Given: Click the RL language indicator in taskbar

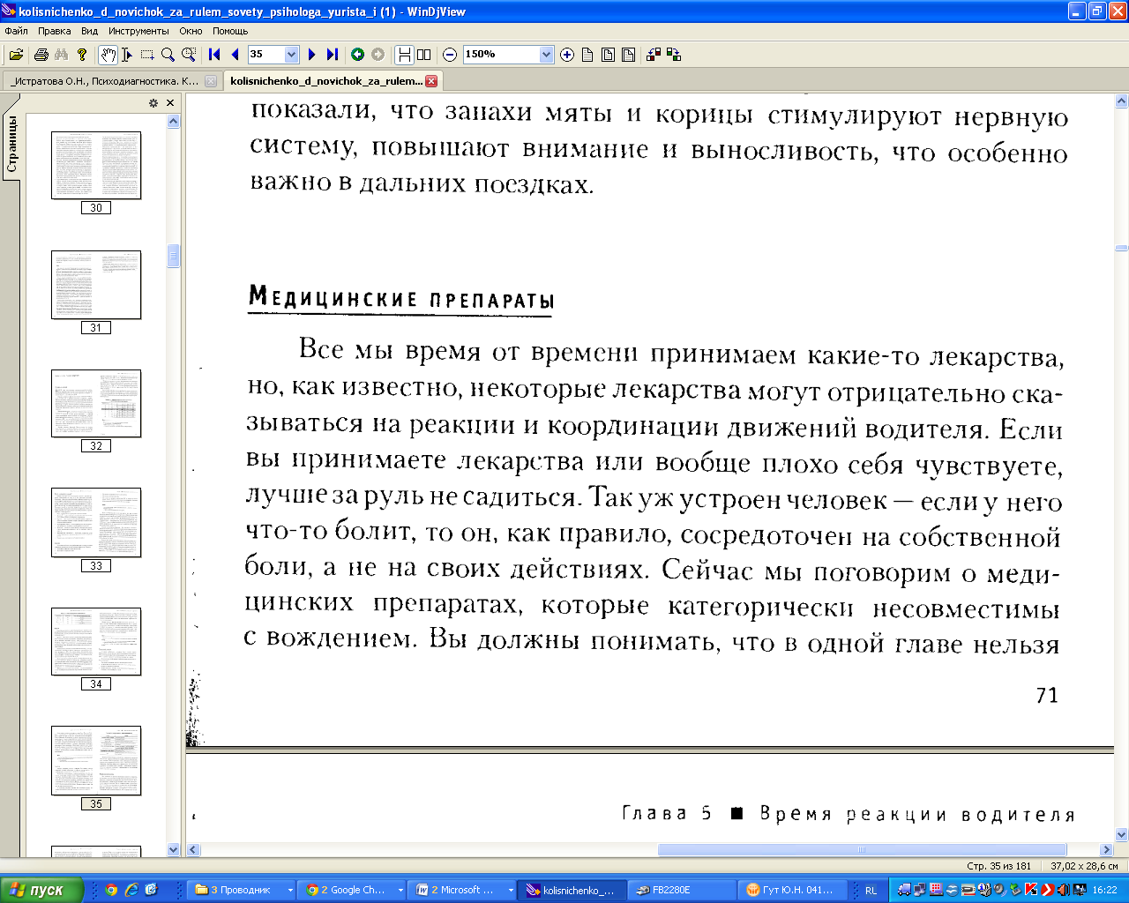Looking at the screenshot, I should click(871, 891).
